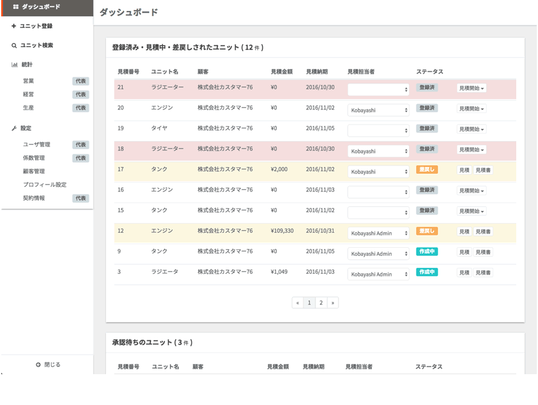The height and width of the screenshot is (405, 538).
Task: Click the dashboard grid icon in sidebar
Action: 16,7
